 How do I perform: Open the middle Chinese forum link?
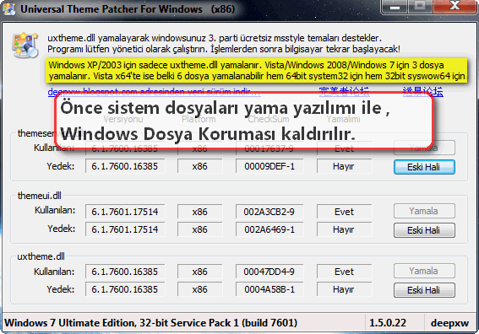tap(344, 91)
